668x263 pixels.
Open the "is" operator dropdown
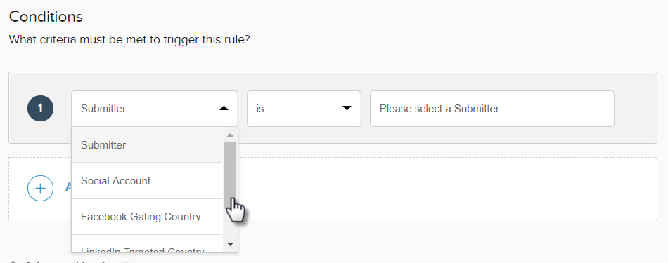(x=304, y=108)
